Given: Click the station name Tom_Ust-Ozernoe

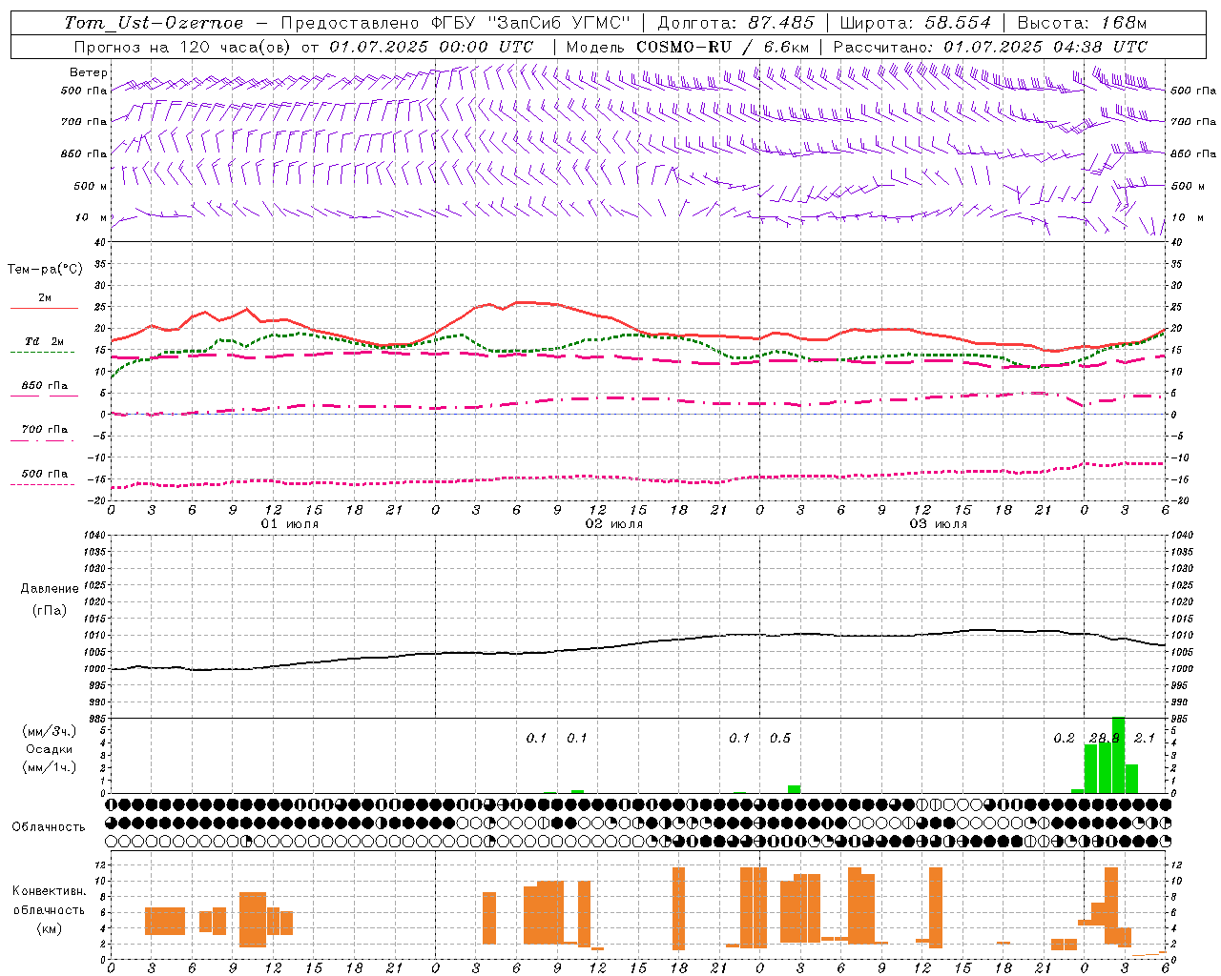Looking at the screenshot, I should click(x=154, y=23).
